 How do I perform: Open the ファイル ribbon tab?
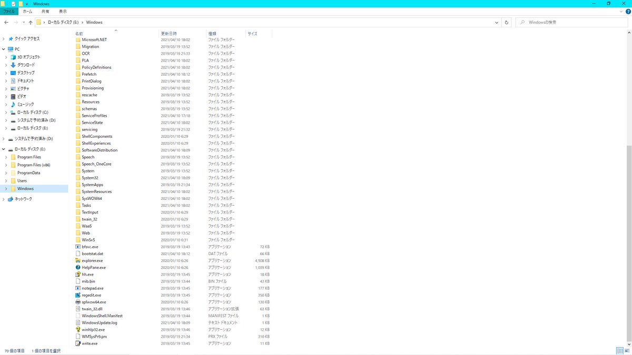[9, 11]
